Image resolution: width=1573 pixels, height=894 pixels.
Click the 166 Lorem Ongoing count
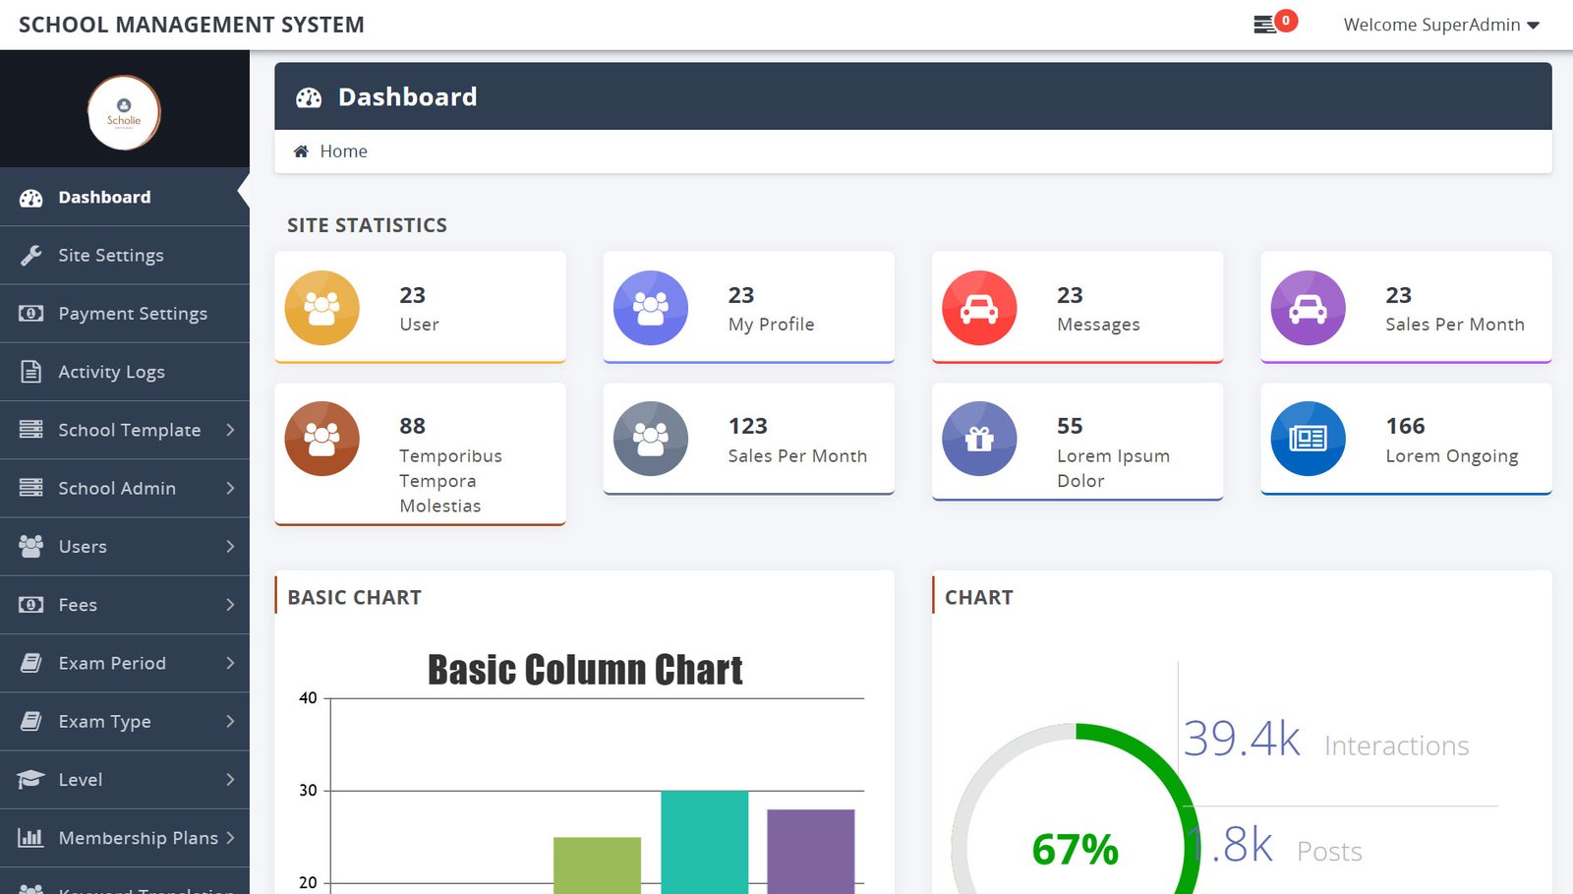pos(1405,426)
